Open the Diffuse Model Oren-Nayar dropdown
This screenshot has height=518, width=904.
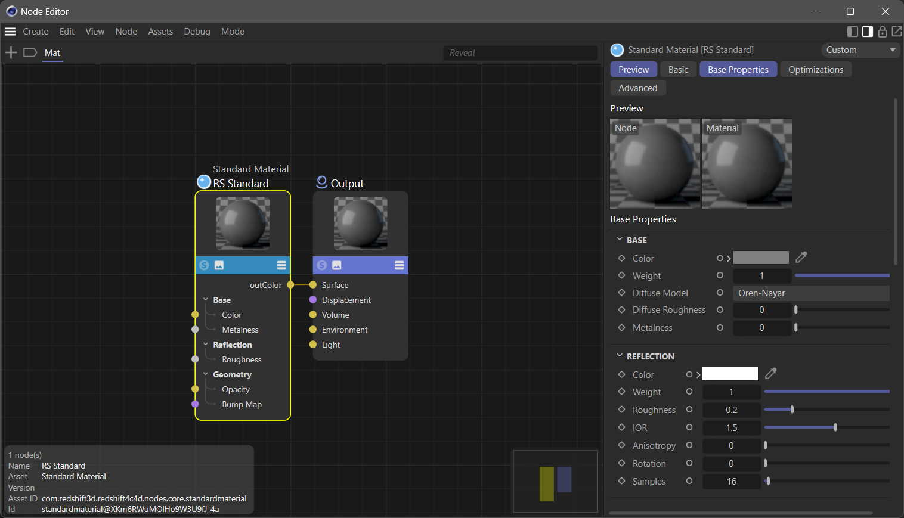point(811,293)
